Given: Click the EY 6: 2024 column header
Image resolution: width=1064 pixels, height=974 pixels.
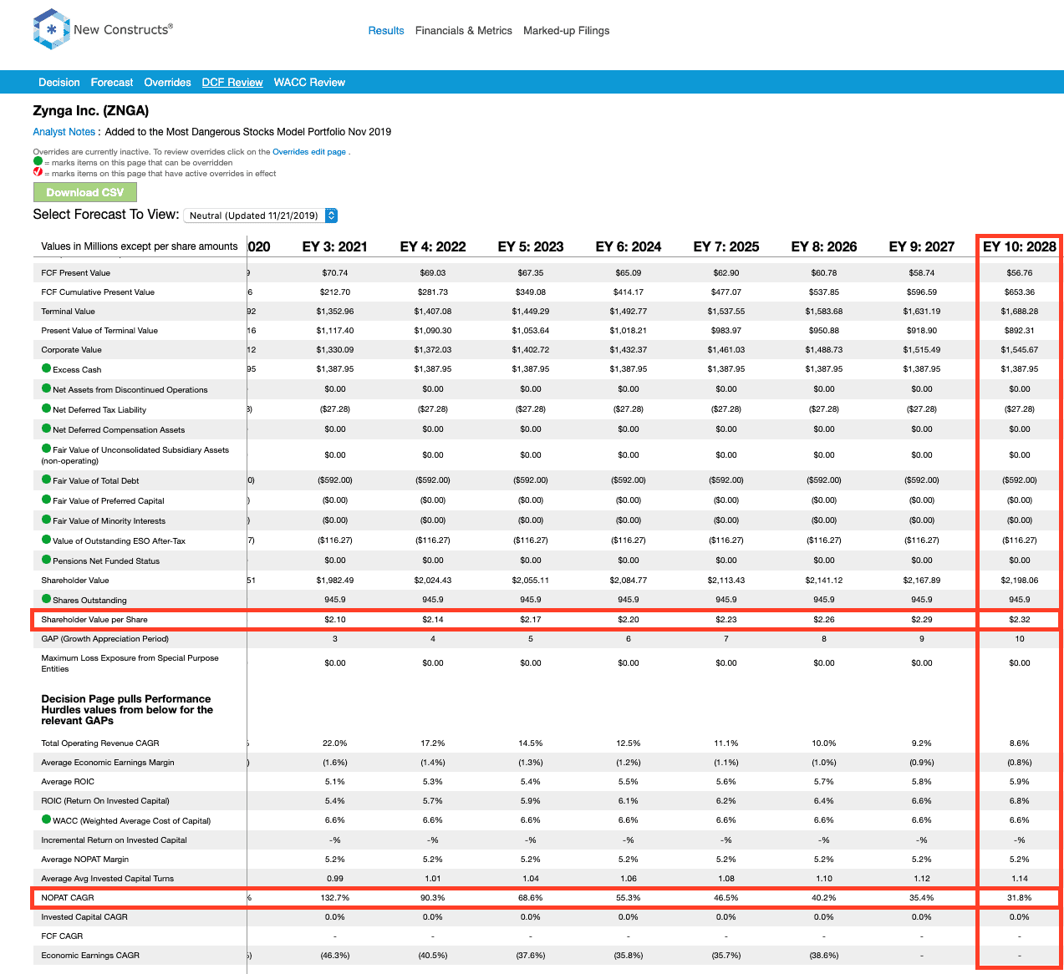Looking at the screenshot, I should [x=628, y=246].
